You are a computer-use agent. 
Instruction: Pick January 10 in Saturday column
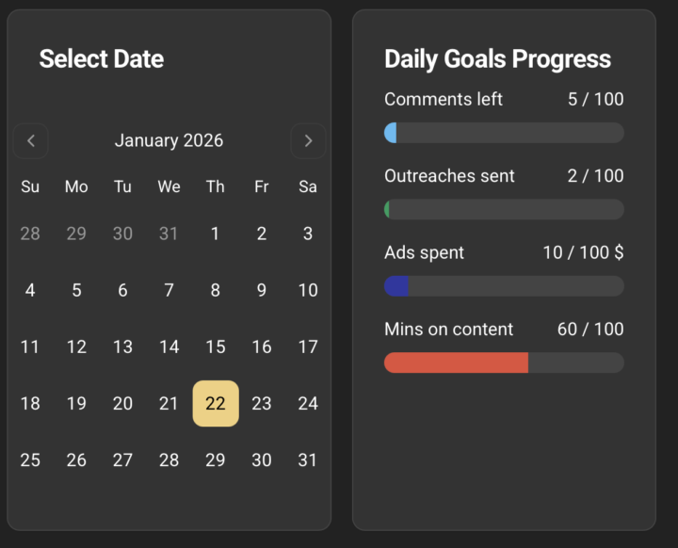pyautogui.click(x=308, y=290)
